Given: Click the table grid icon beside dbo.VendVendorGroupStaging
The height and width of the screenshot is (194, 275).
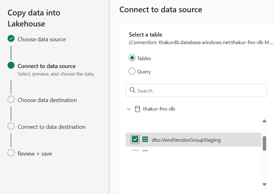Looking at the screenshot, I should pyautogui.click(x=145, y=140).
